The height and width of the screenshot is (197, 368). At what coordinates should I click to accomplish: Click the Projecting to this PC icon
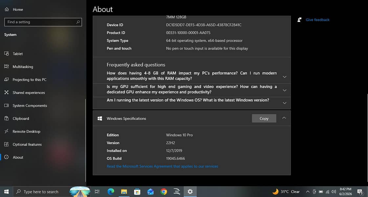pyautogui.click(x=7, y=79)
